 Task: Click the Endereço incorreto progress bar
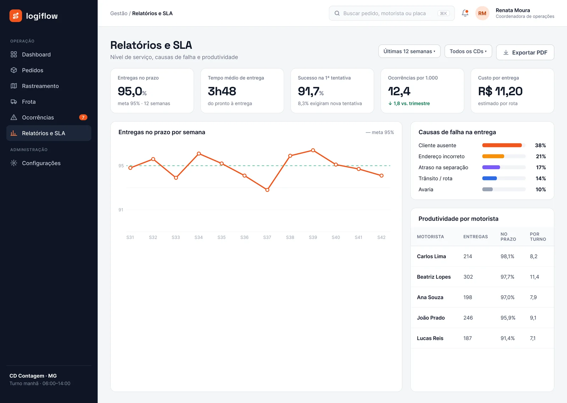pyautogui.click(x=504, y=156)
